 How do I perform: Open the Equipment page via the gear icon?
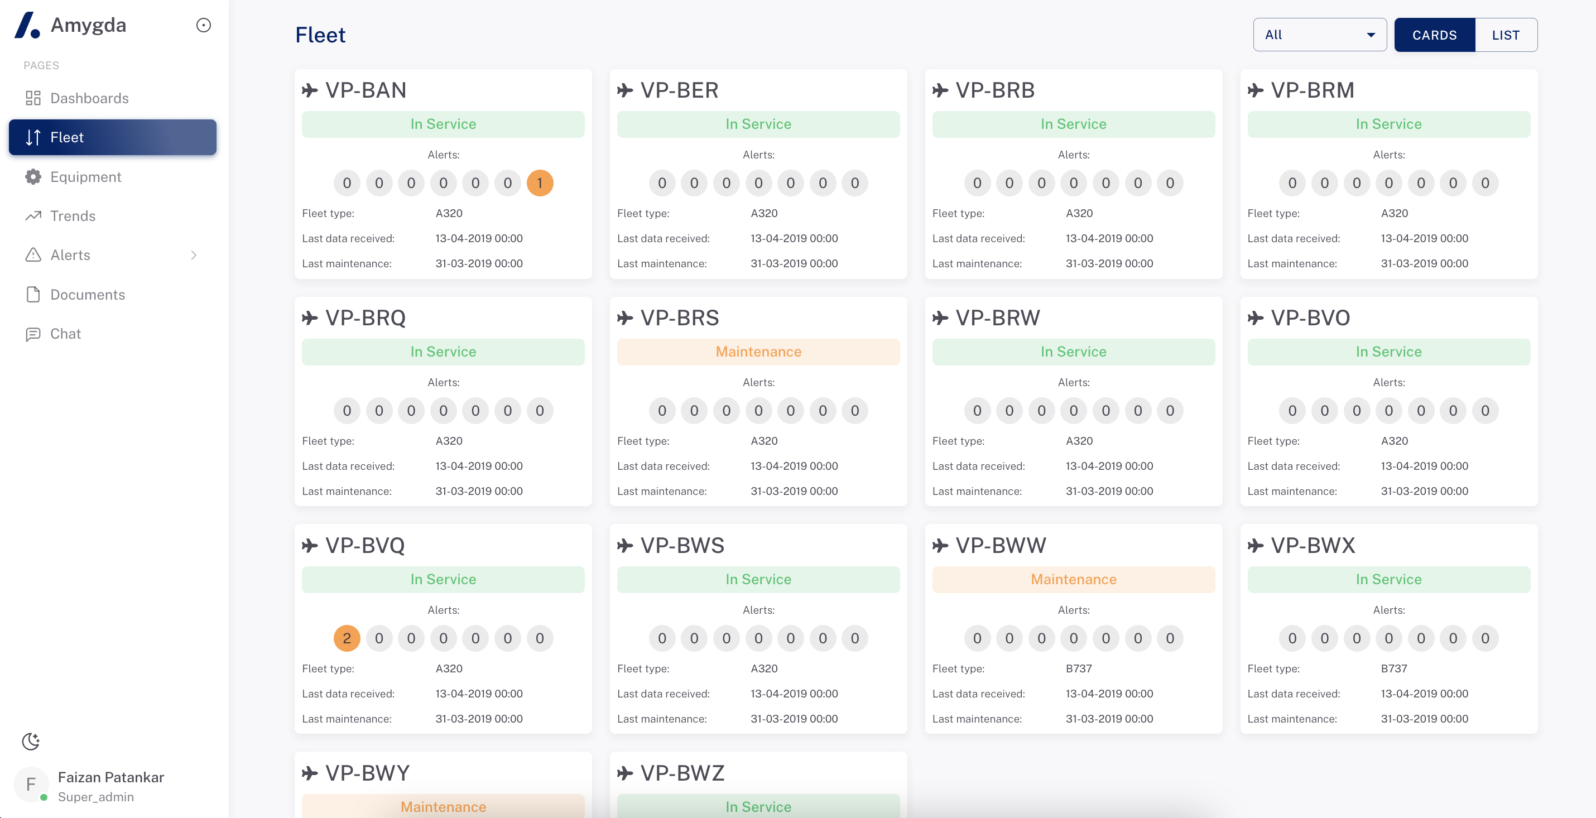tap(33, 177)
